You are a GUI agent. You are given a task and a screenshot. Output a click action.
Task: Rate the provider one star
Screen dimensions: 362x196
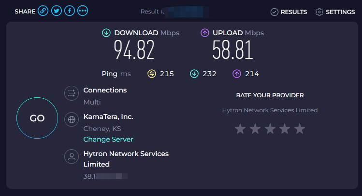[x=240, y=129]
